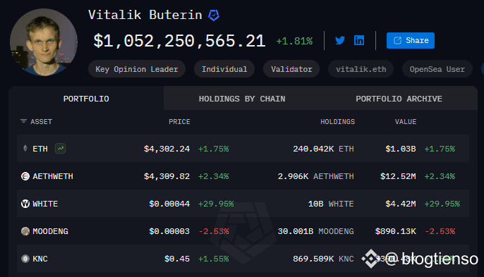Click the KNC token icon
484x277 pixels.
coord(25,259)
